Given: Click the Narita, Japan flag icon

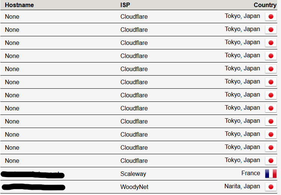Looking at the screenshot, I should tap(271, 187).
